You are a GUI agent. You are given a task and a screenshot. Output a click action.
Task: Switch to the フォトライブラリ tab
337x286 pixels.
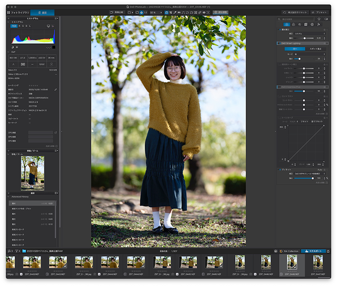[x=18, y=13]
